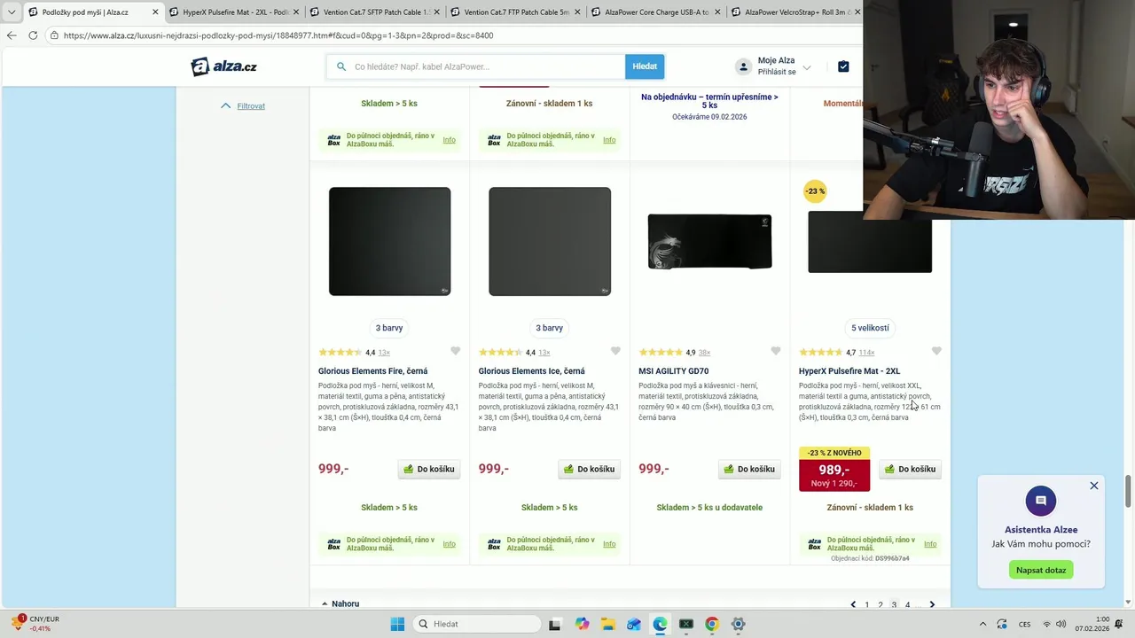The width and height of the screenshot is (1135, 638).
Task: Open the Copilot icon in the taskbar
Action: (x=582, y=624)
